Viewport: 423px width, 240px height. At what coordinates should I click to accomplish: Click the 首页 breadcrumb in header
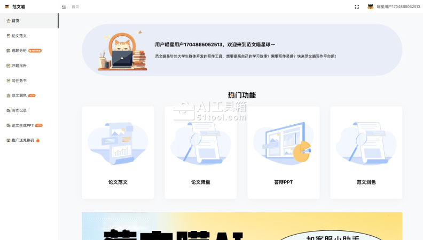tap(75, 6)
